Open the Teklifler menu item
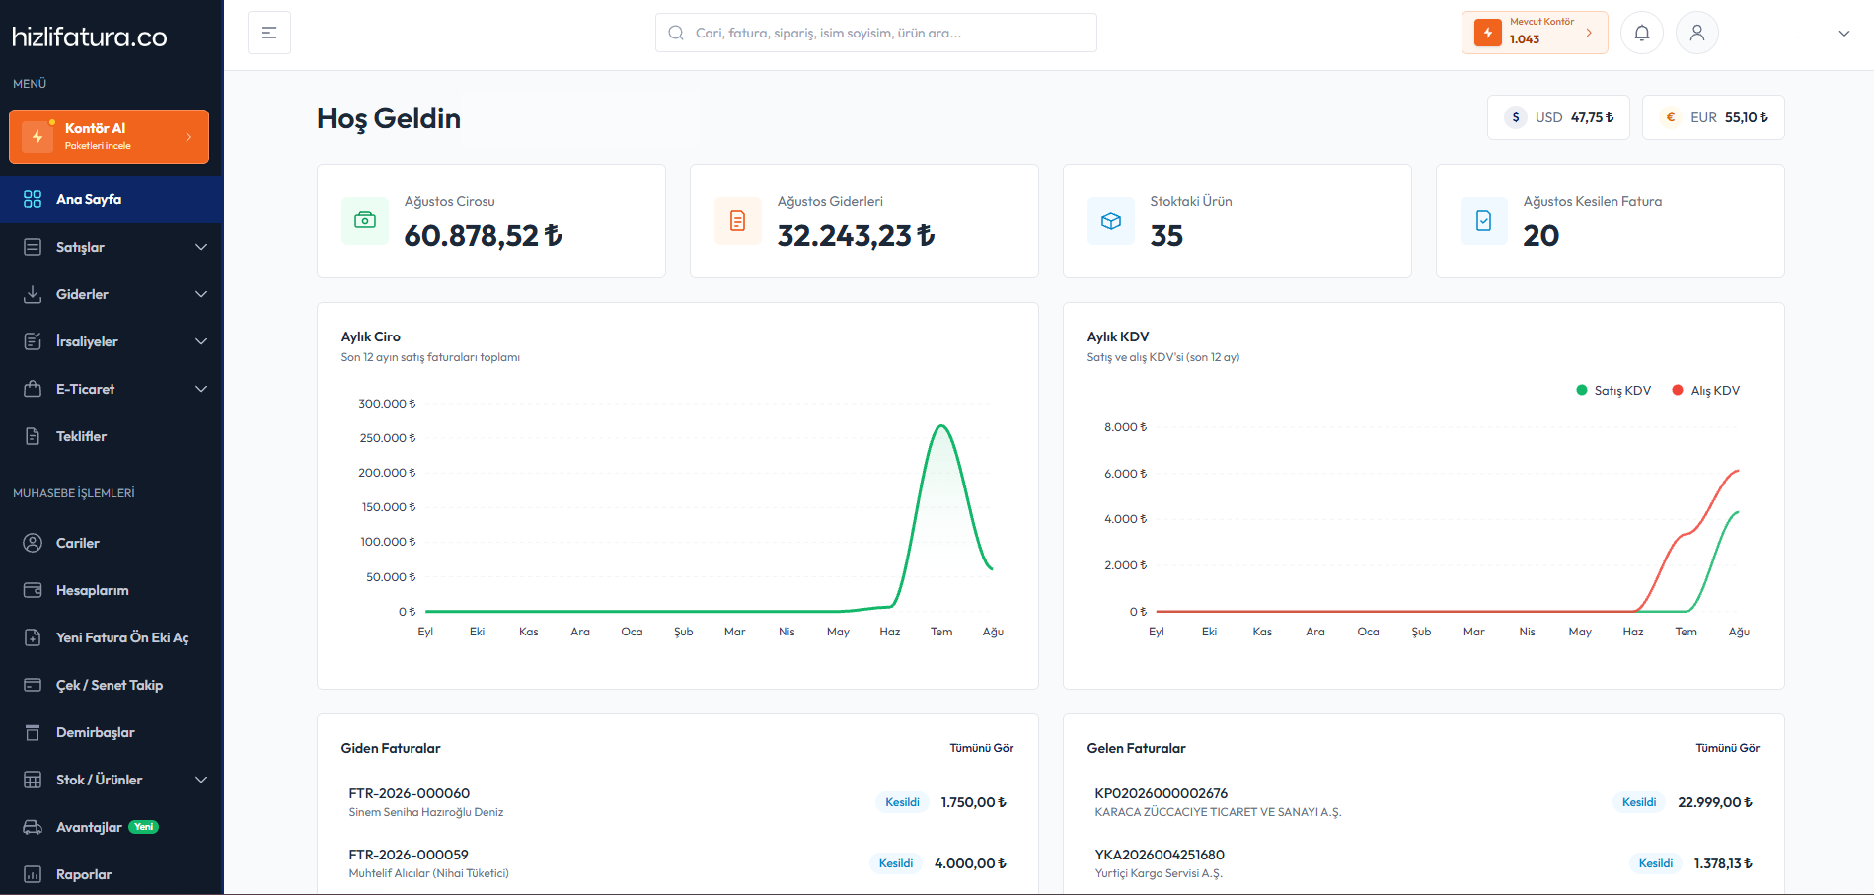Screen dimensions: 1874x895 (112, 436)
